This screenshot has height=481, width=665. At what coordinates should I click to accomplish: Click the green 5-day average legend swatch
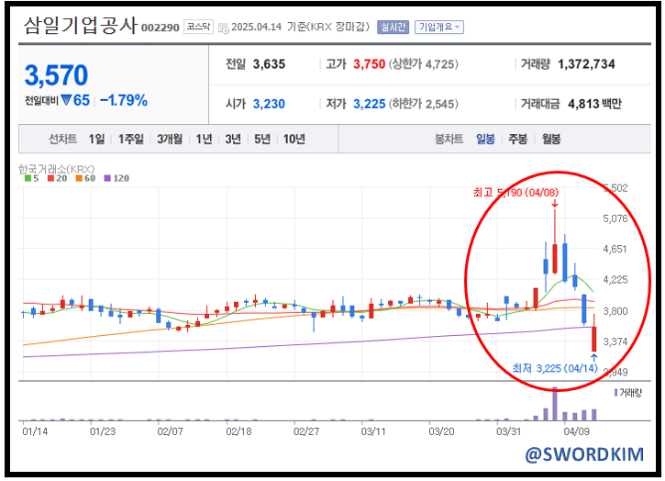(28, 178)
